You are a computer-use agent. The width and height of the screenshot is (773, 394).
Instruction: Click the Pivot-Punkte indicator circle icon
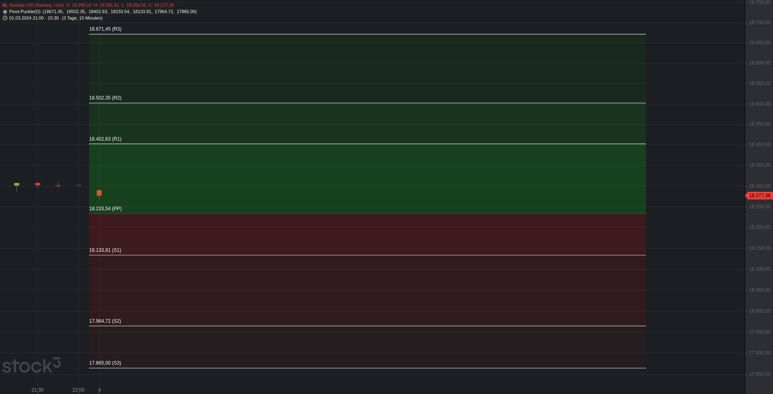(x=5, y=12)
